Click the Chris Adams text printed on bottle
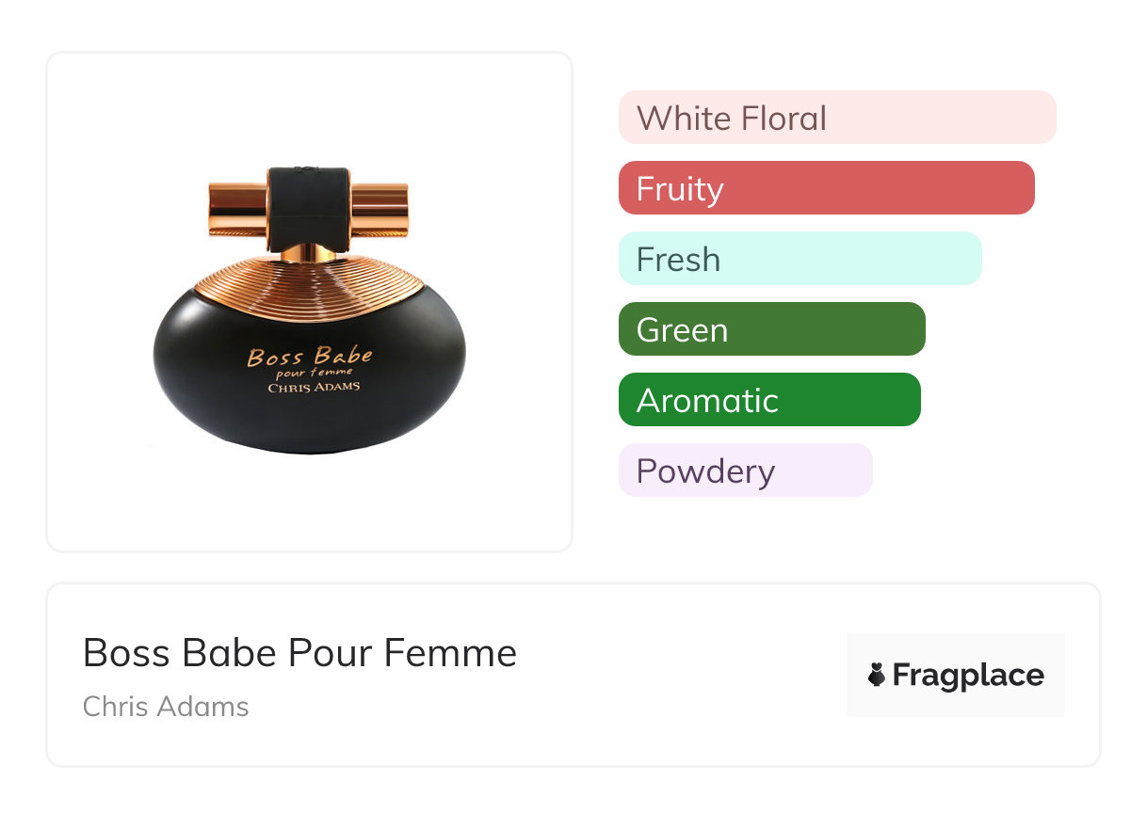This screenshot has height=813, width=1147. pyautogui.click(x=314, y=388)
